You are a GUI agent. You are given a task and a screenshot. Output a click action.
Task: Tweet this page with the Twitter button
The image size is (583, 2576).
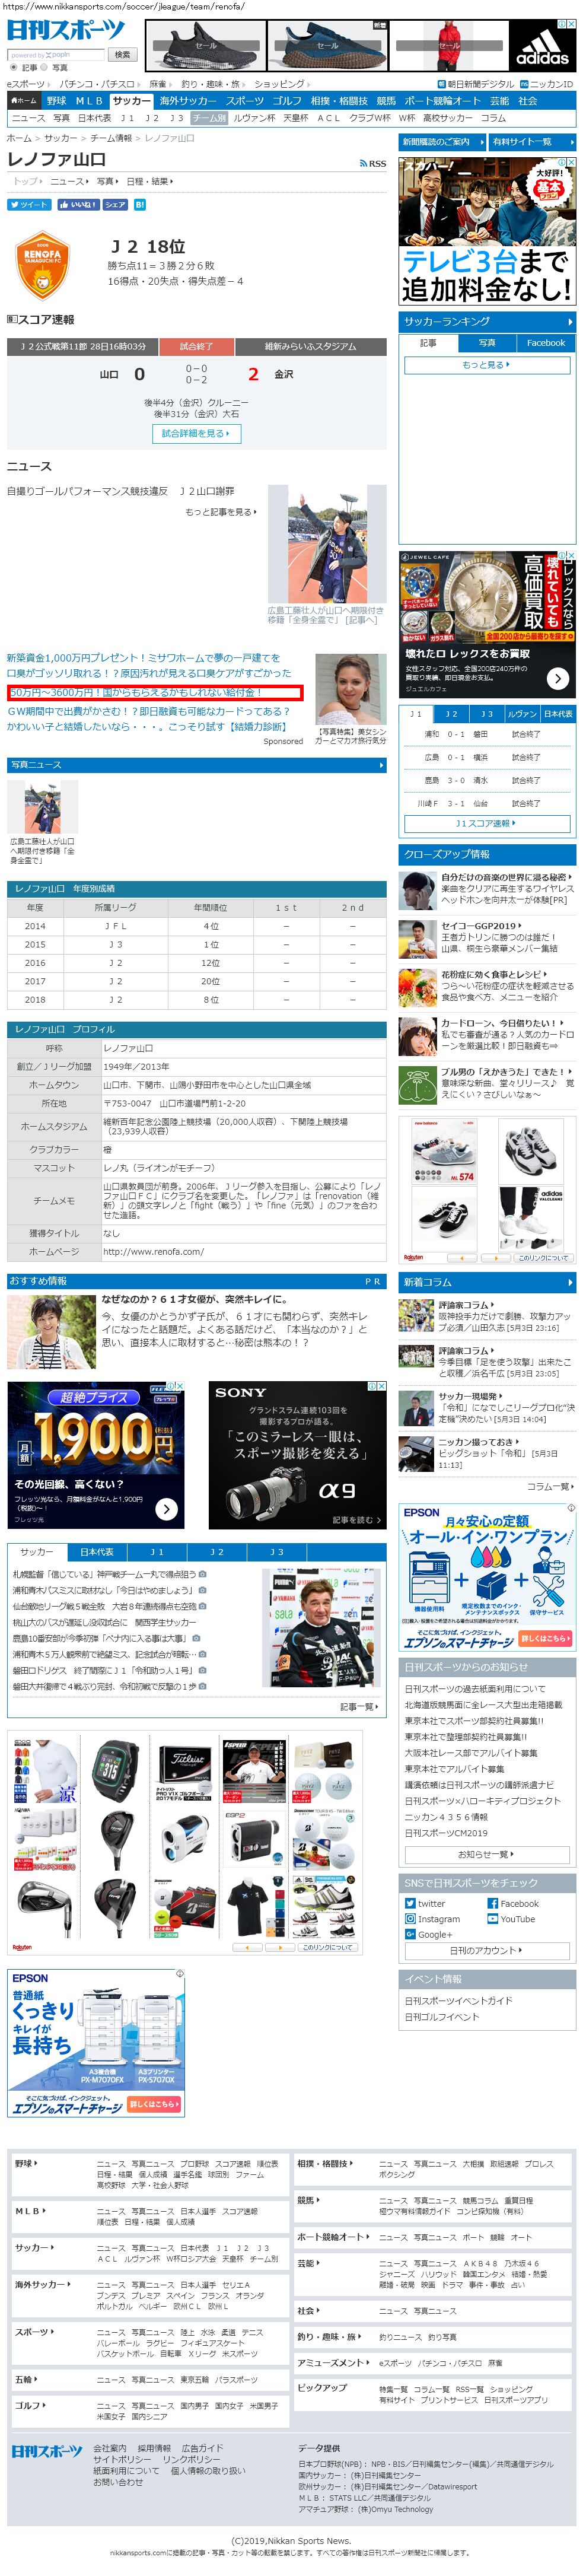coord(29,204)
